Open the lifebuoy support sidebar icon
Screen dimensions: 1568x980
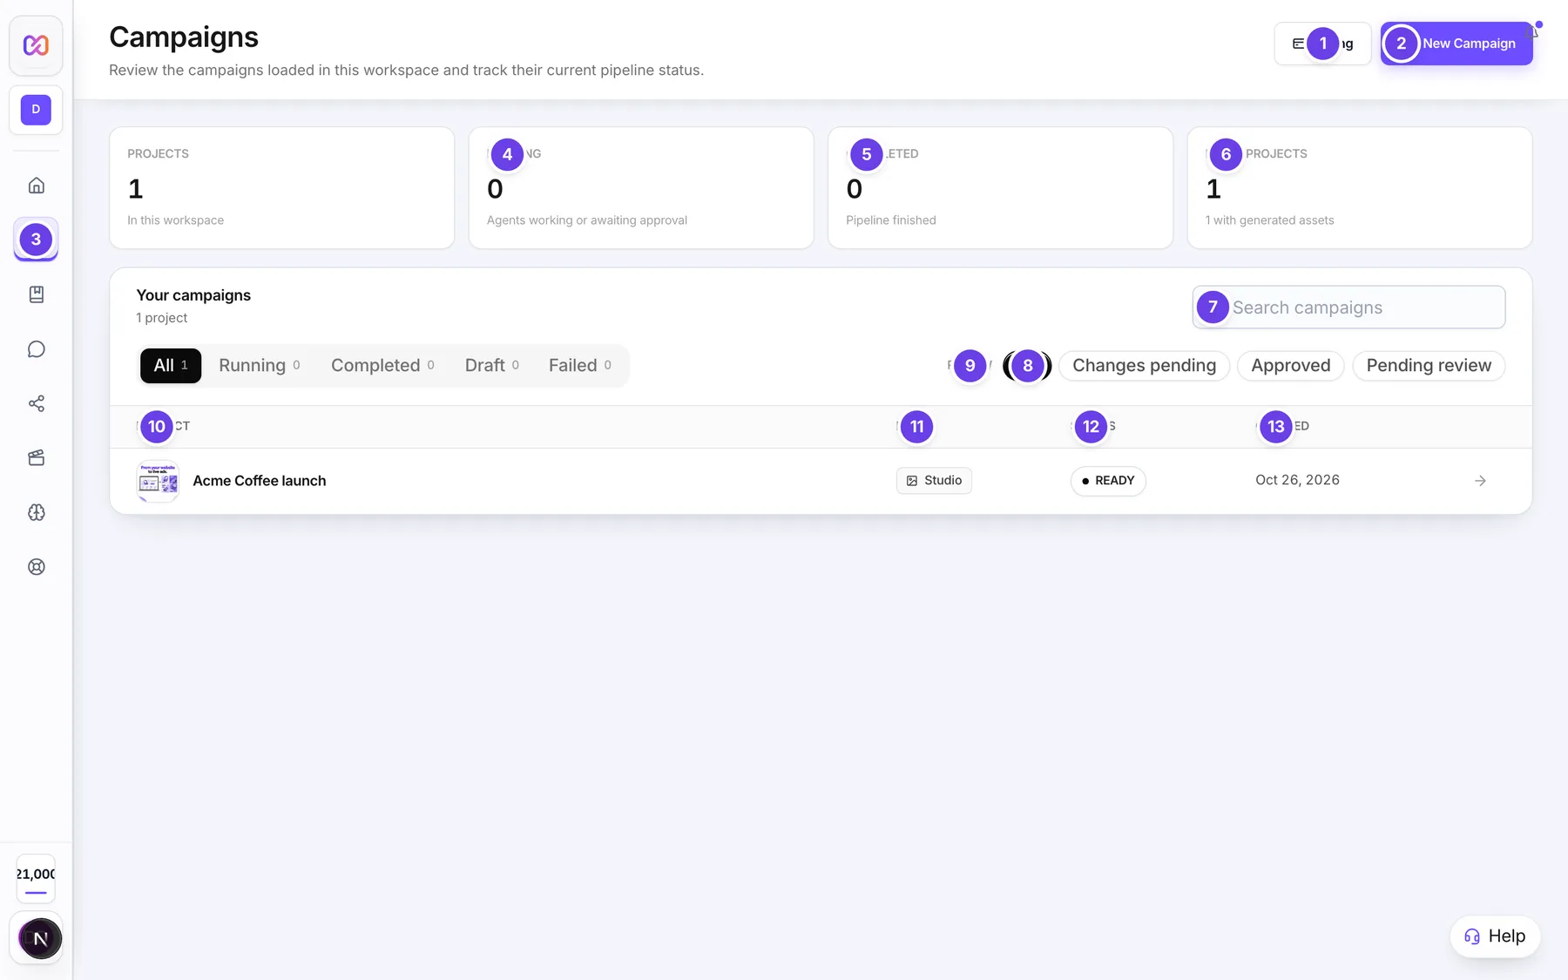pyautogui.click(x=36, y=567)
